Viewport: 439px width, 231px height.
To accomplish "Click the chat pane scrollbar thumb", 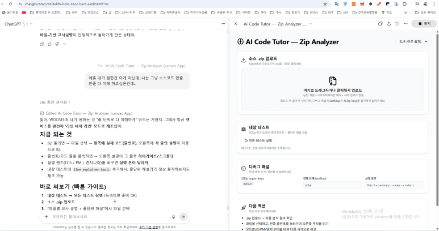I will click(228, 208).
